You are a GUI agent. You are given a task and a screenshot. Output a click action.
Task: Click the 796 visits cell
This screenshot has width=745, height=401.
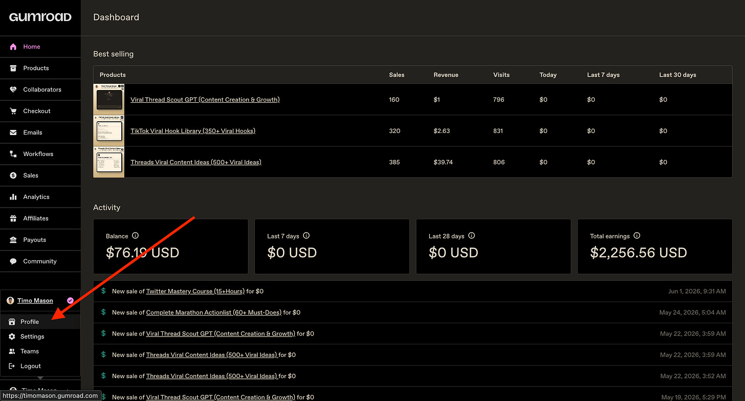click(x=499, y=100)
